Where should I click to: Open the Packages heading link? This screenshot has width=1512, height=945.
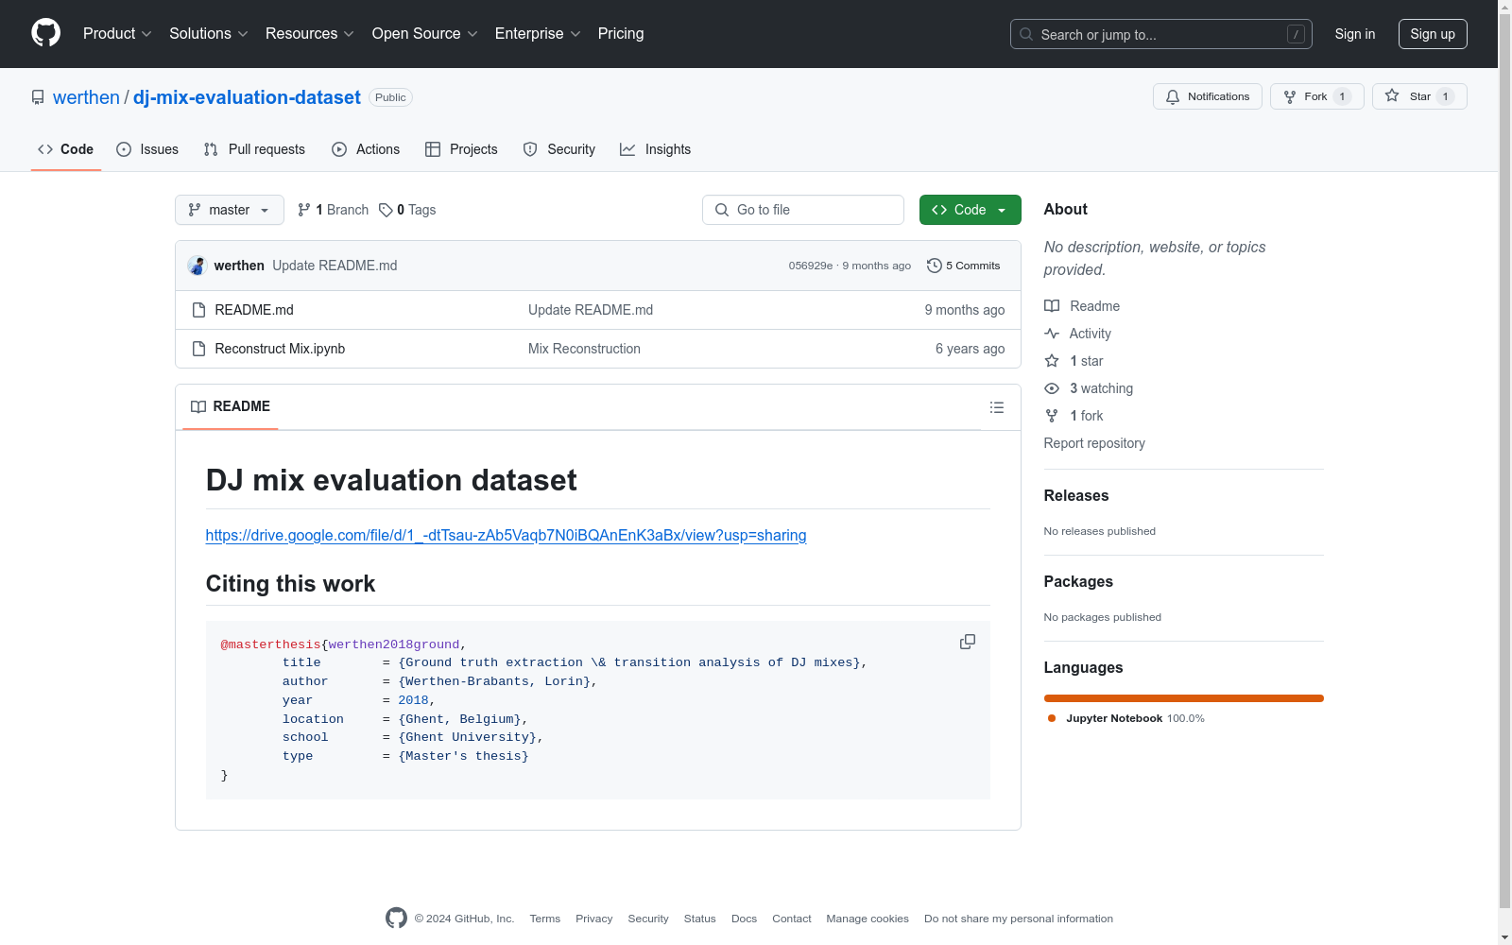pos(1078,582)
